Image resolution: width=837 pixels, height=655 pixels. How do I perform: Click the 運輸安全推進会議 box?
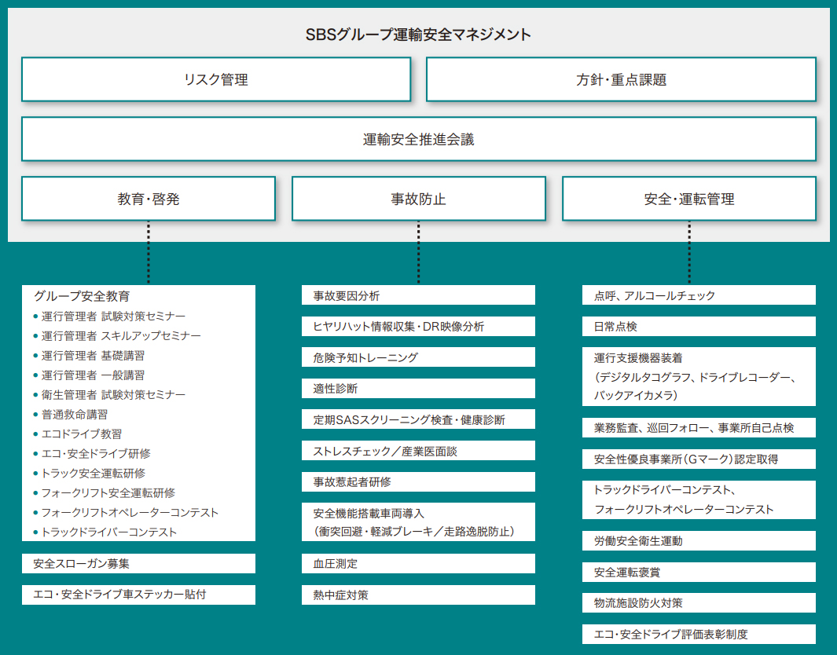point(418,139)
